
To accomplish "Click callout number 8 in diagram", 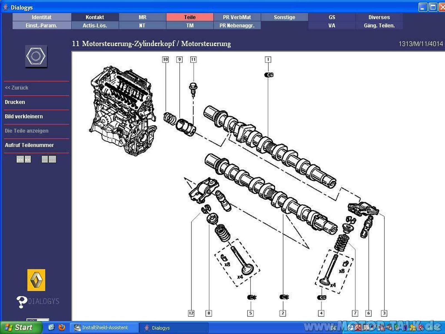I will click(x=209, y=313).
